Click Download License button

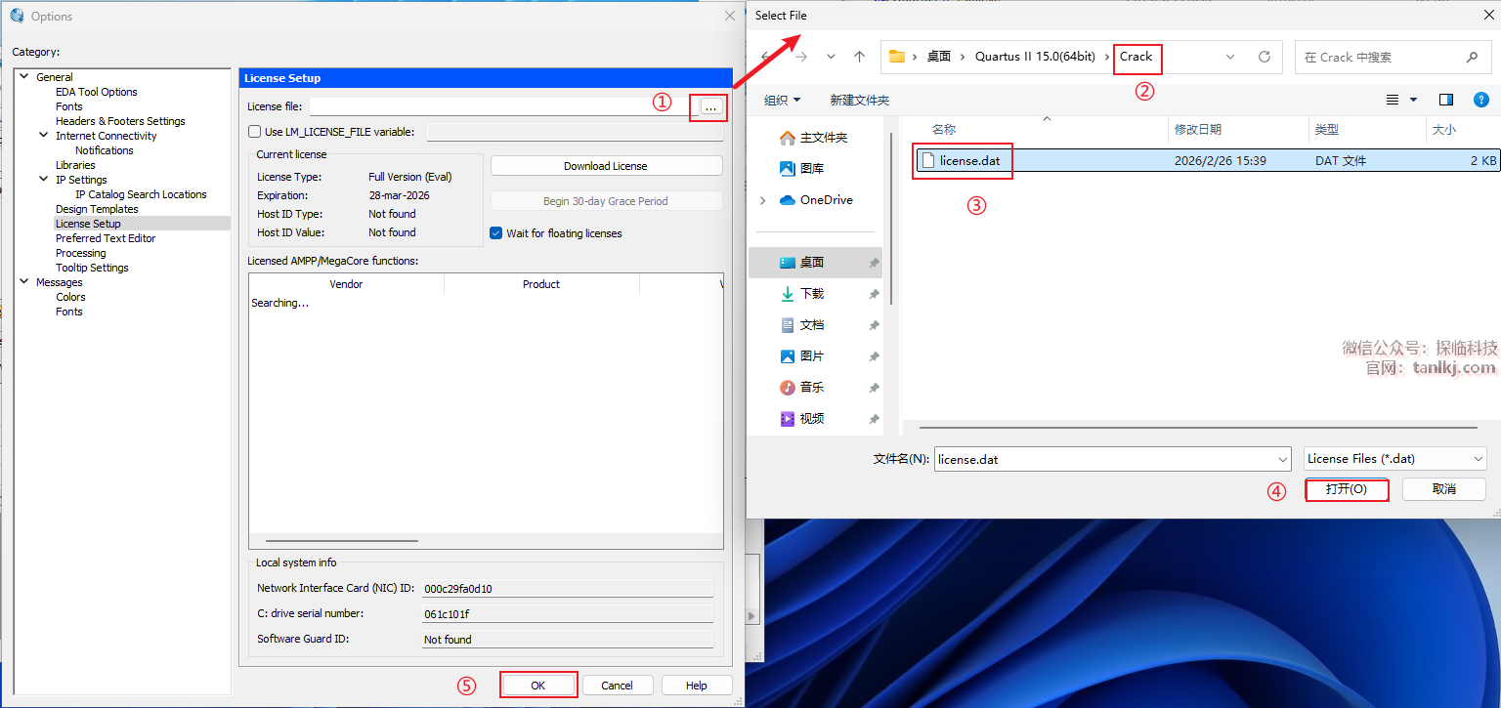pyautogui.click(x=606, y=166)
